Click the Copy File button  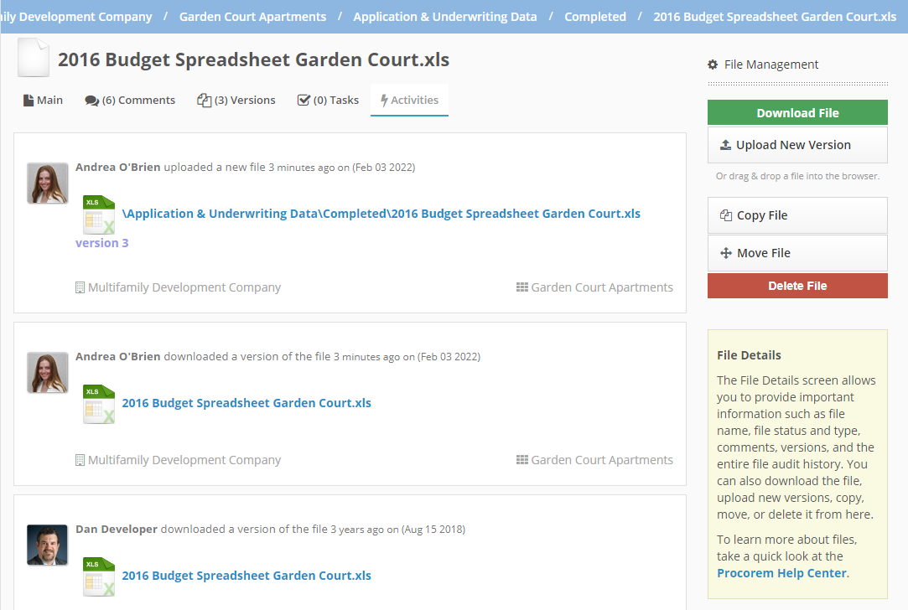point(797,215)
